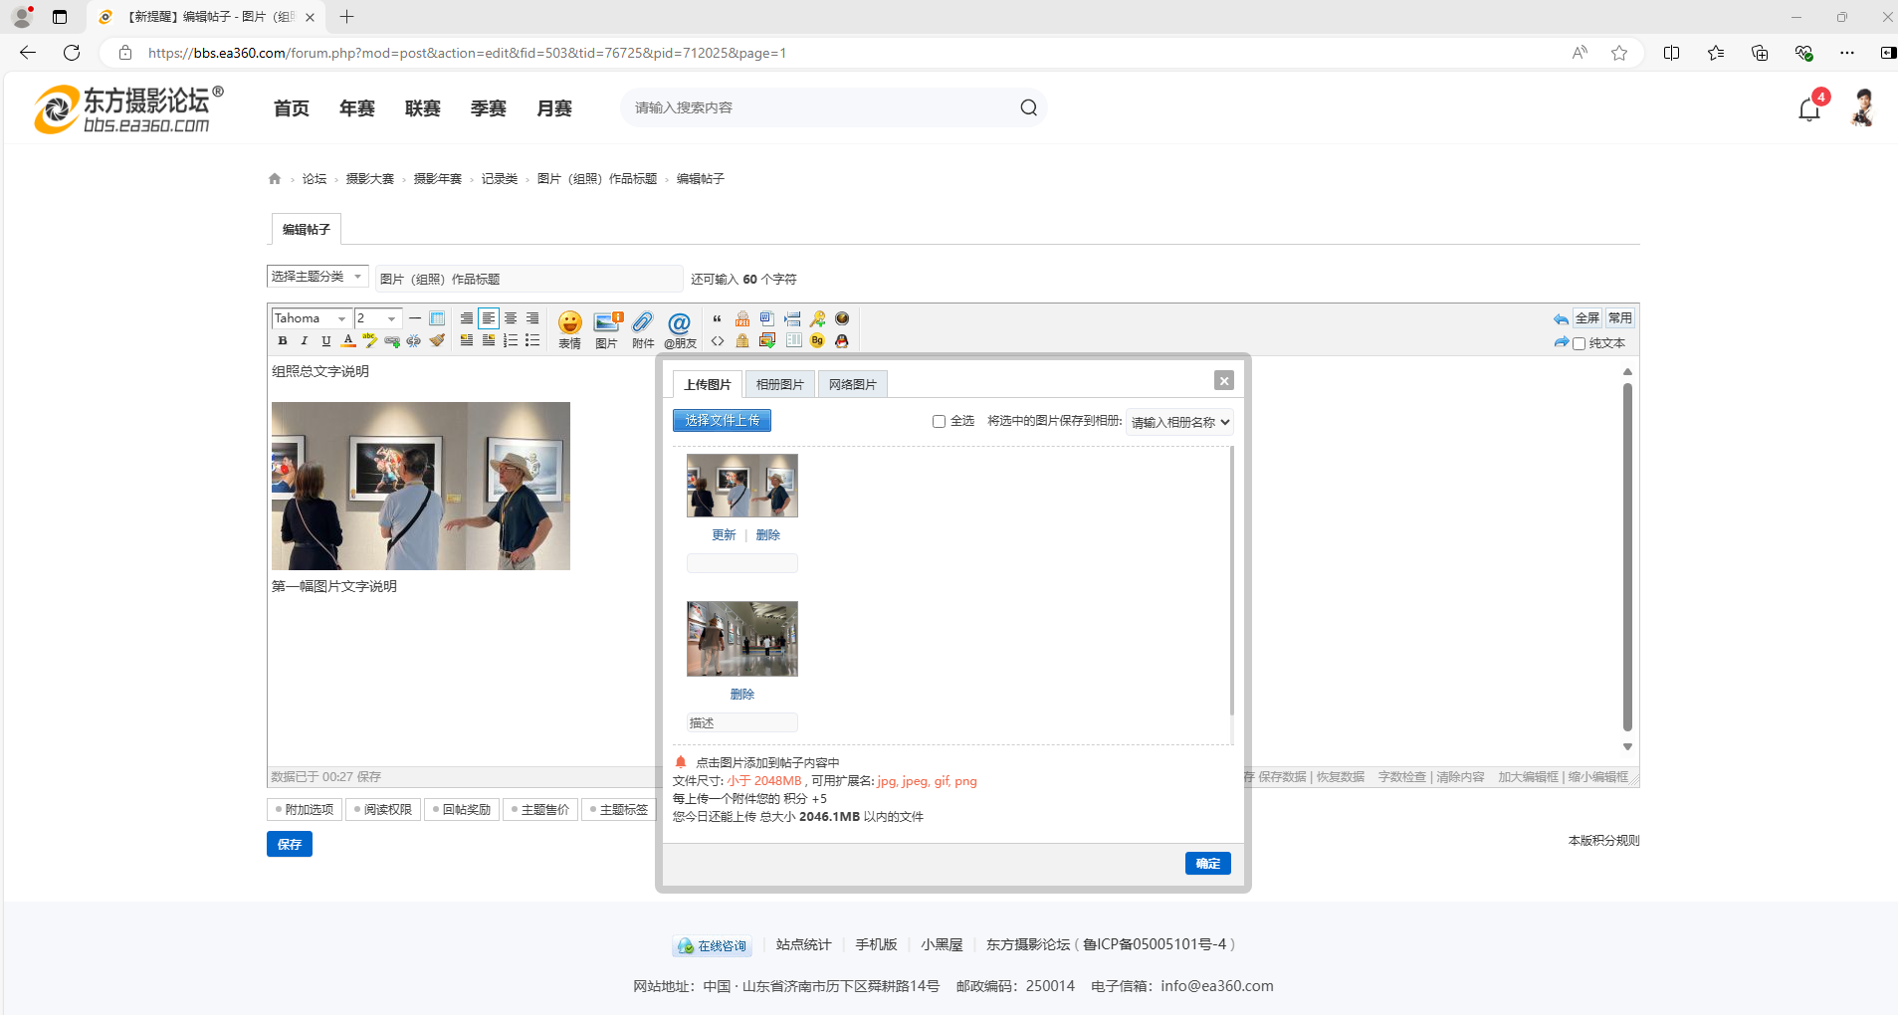Viewport: 1898px width, 1015px height.
Task: Click the attachment (附件) paperclip icon
Action: 643,327
